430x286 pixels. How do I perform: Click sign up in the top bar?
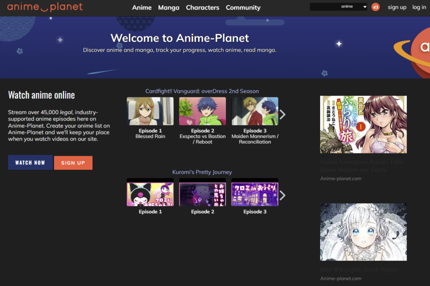pyautogui.click(x=397, y=7)
